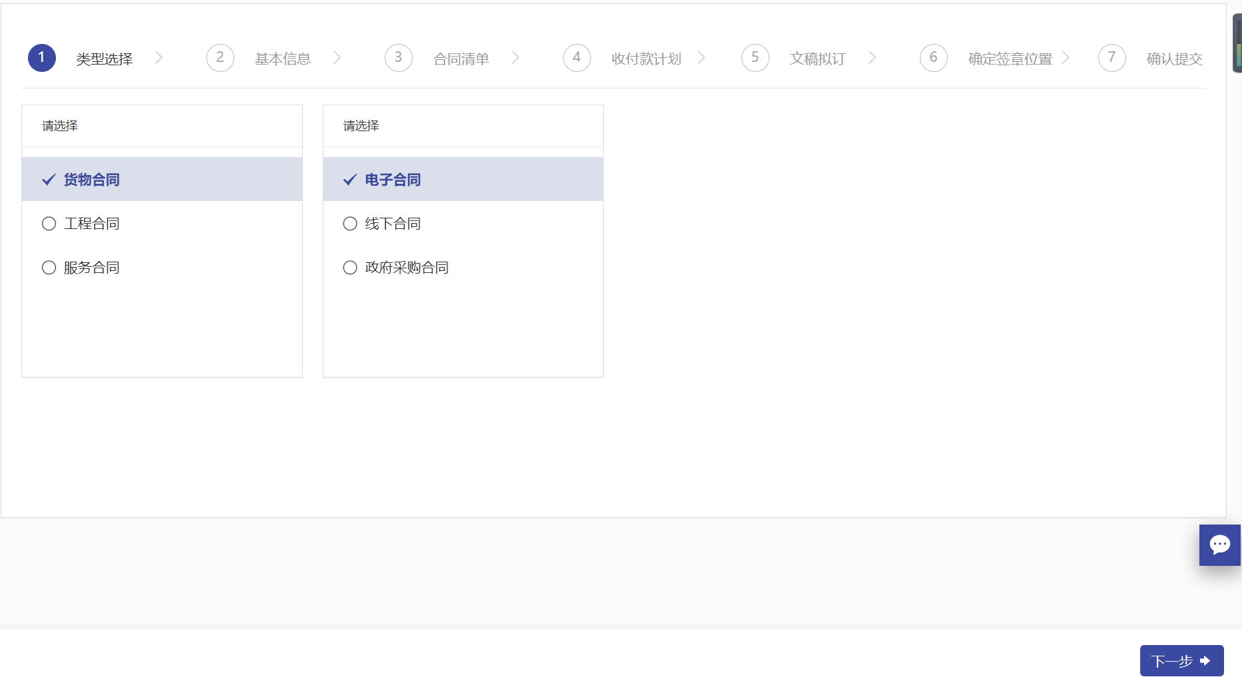Go to the 合同清单 step tab
1242x681 pixels.
click(x=461, y=59)
